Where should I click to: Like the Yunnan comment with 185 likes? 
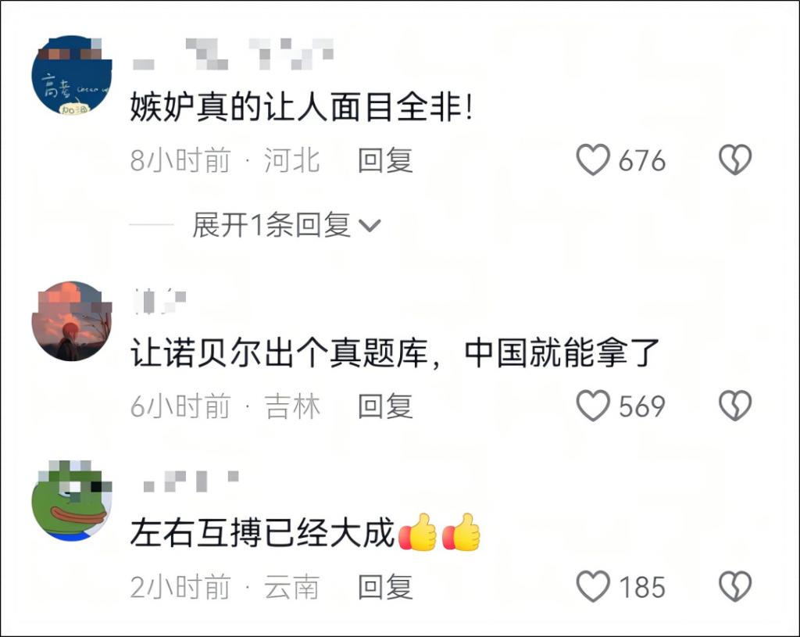point(593,586)
